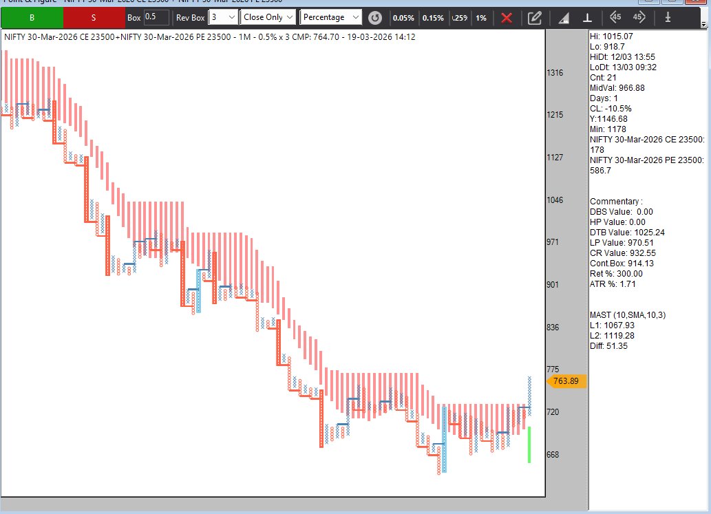Click the 'MidVal: 966.88' entry
Viewport: 711px width, 514px height.
coord(617,88)
